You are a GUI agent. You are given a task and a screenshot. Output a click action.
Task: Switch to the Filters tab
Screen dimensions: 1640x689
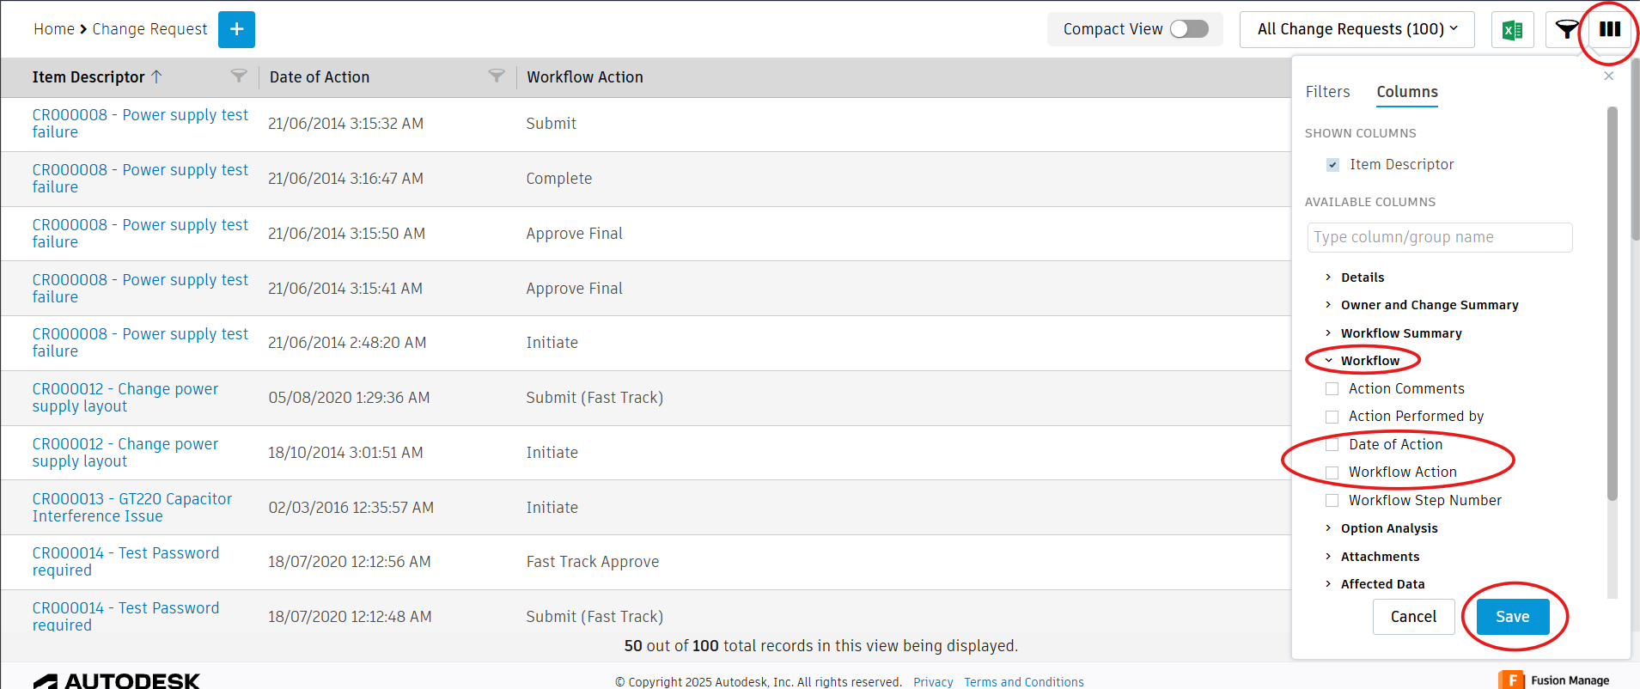point(1327,91)
